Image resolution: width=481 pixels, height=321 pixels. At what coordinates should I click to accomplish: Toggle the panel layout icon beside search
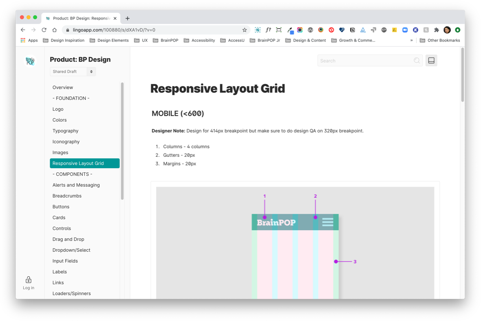pyautogui.click(x=431, y=60)
